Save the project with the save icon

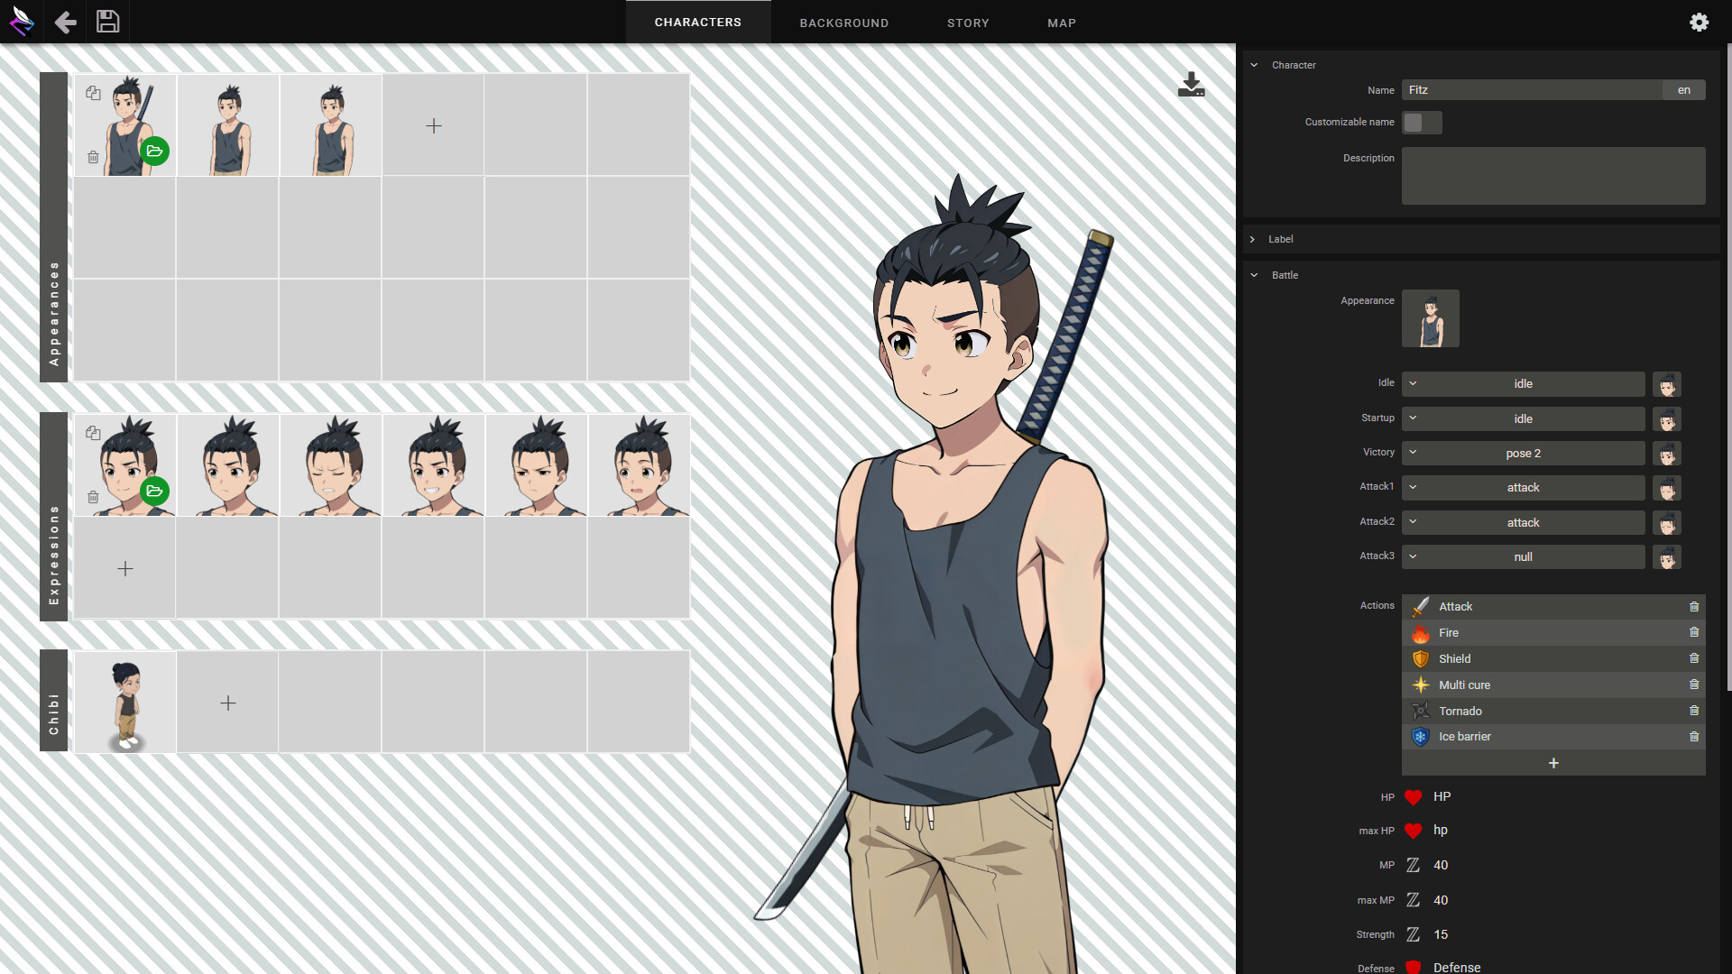(107, 22)
